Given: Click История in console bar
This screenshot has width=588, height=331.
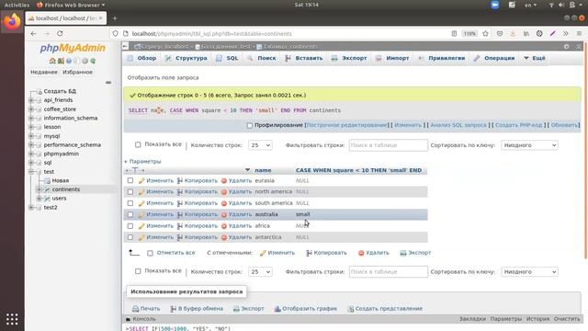Looking at the screenshot, I should [x=537, y=319].
